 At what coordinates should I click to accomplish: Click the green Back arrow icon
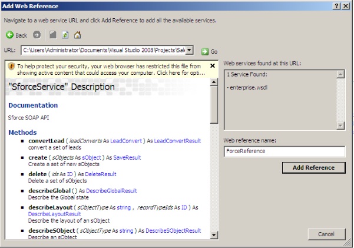[9, 35]
